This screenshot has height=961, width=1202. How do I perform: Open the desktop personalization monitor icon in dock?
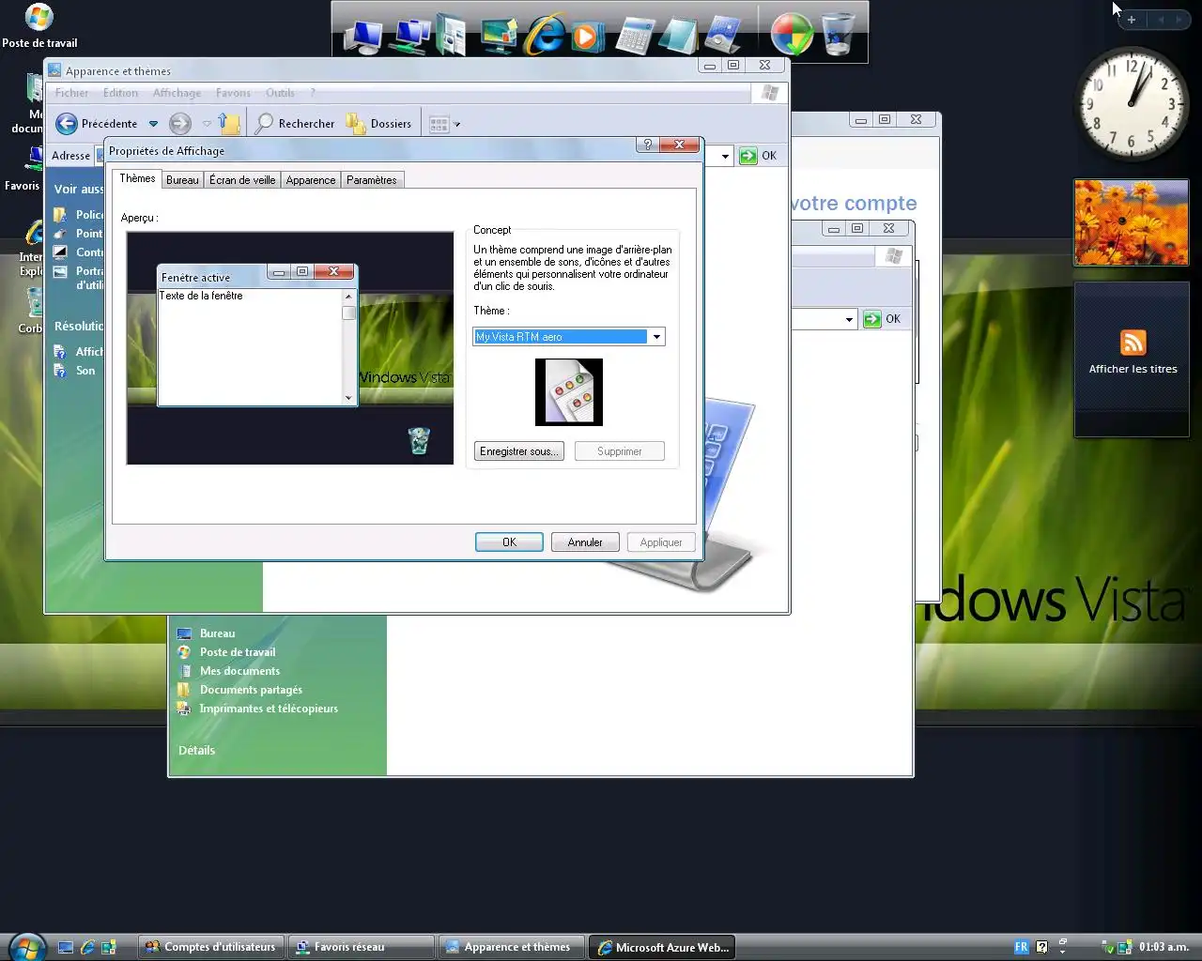click(499, 36)
